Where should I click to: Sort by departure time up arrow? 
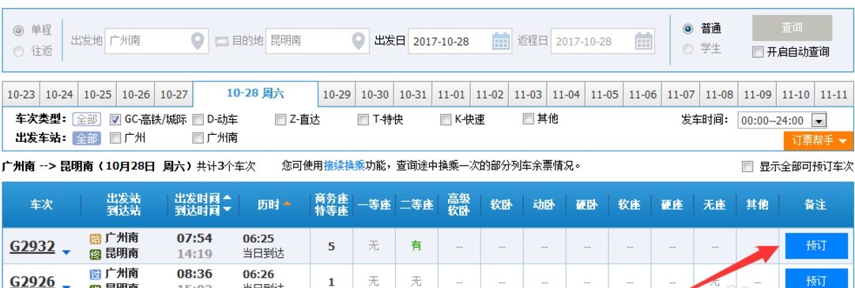click(228, 197)
